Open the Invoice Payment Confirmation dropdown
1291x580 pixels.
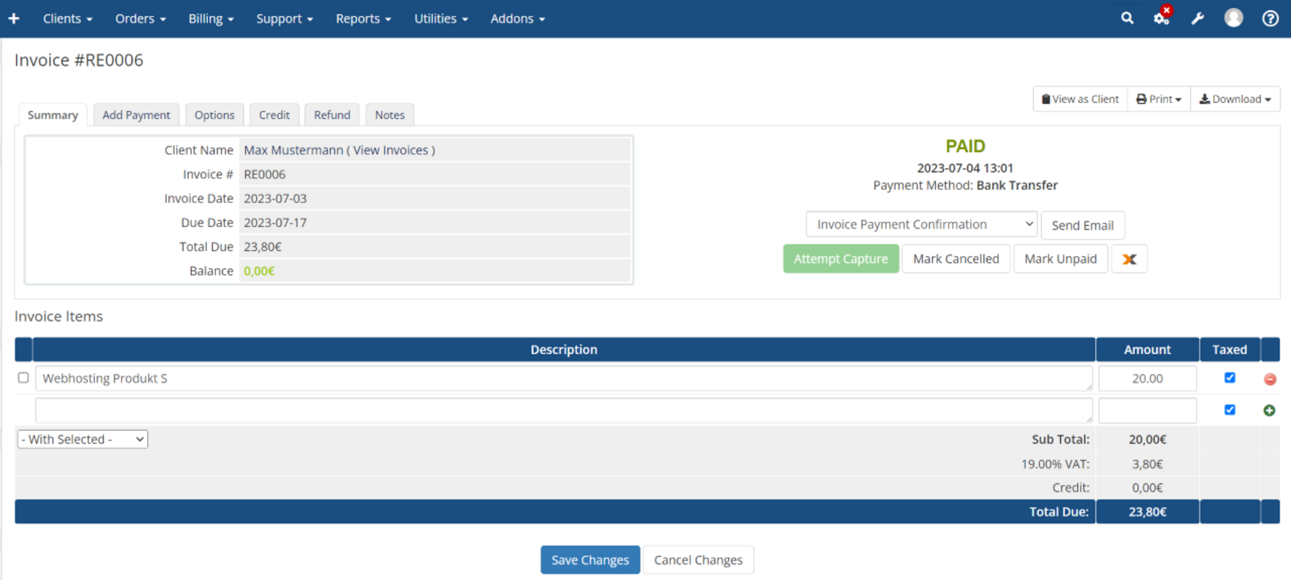[x=921, y=224]
